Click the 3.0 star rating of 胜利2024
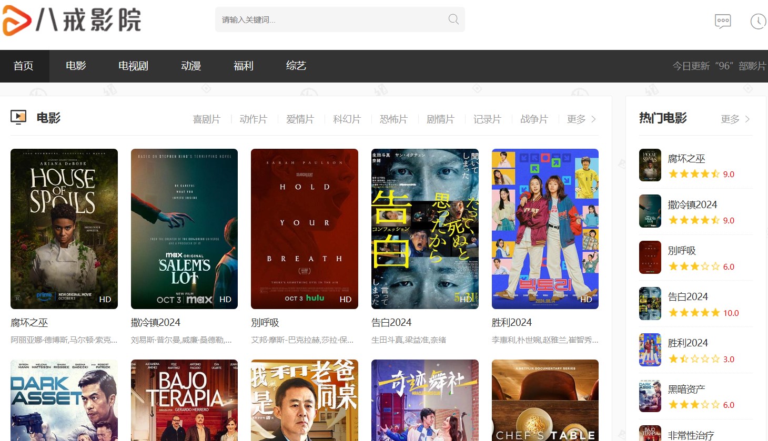Image resolution: width=768 pixels, height=441 pixels. [701, 359]
